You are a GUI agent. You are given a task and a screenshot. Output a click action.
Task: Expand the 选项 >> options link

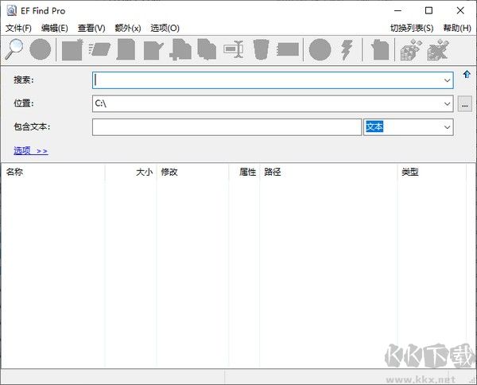click(31, 150)
